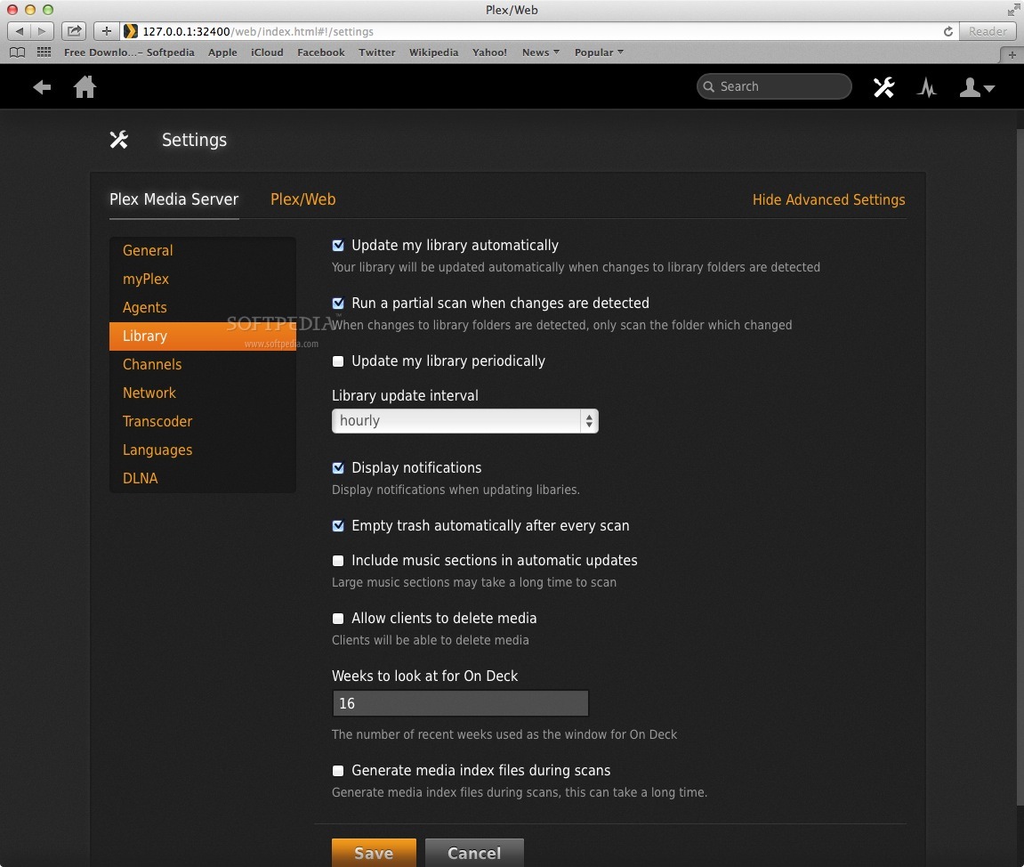Click the Plex favicon in address bar
Screen dimensions: 1024x867
[x=131, y=31]
